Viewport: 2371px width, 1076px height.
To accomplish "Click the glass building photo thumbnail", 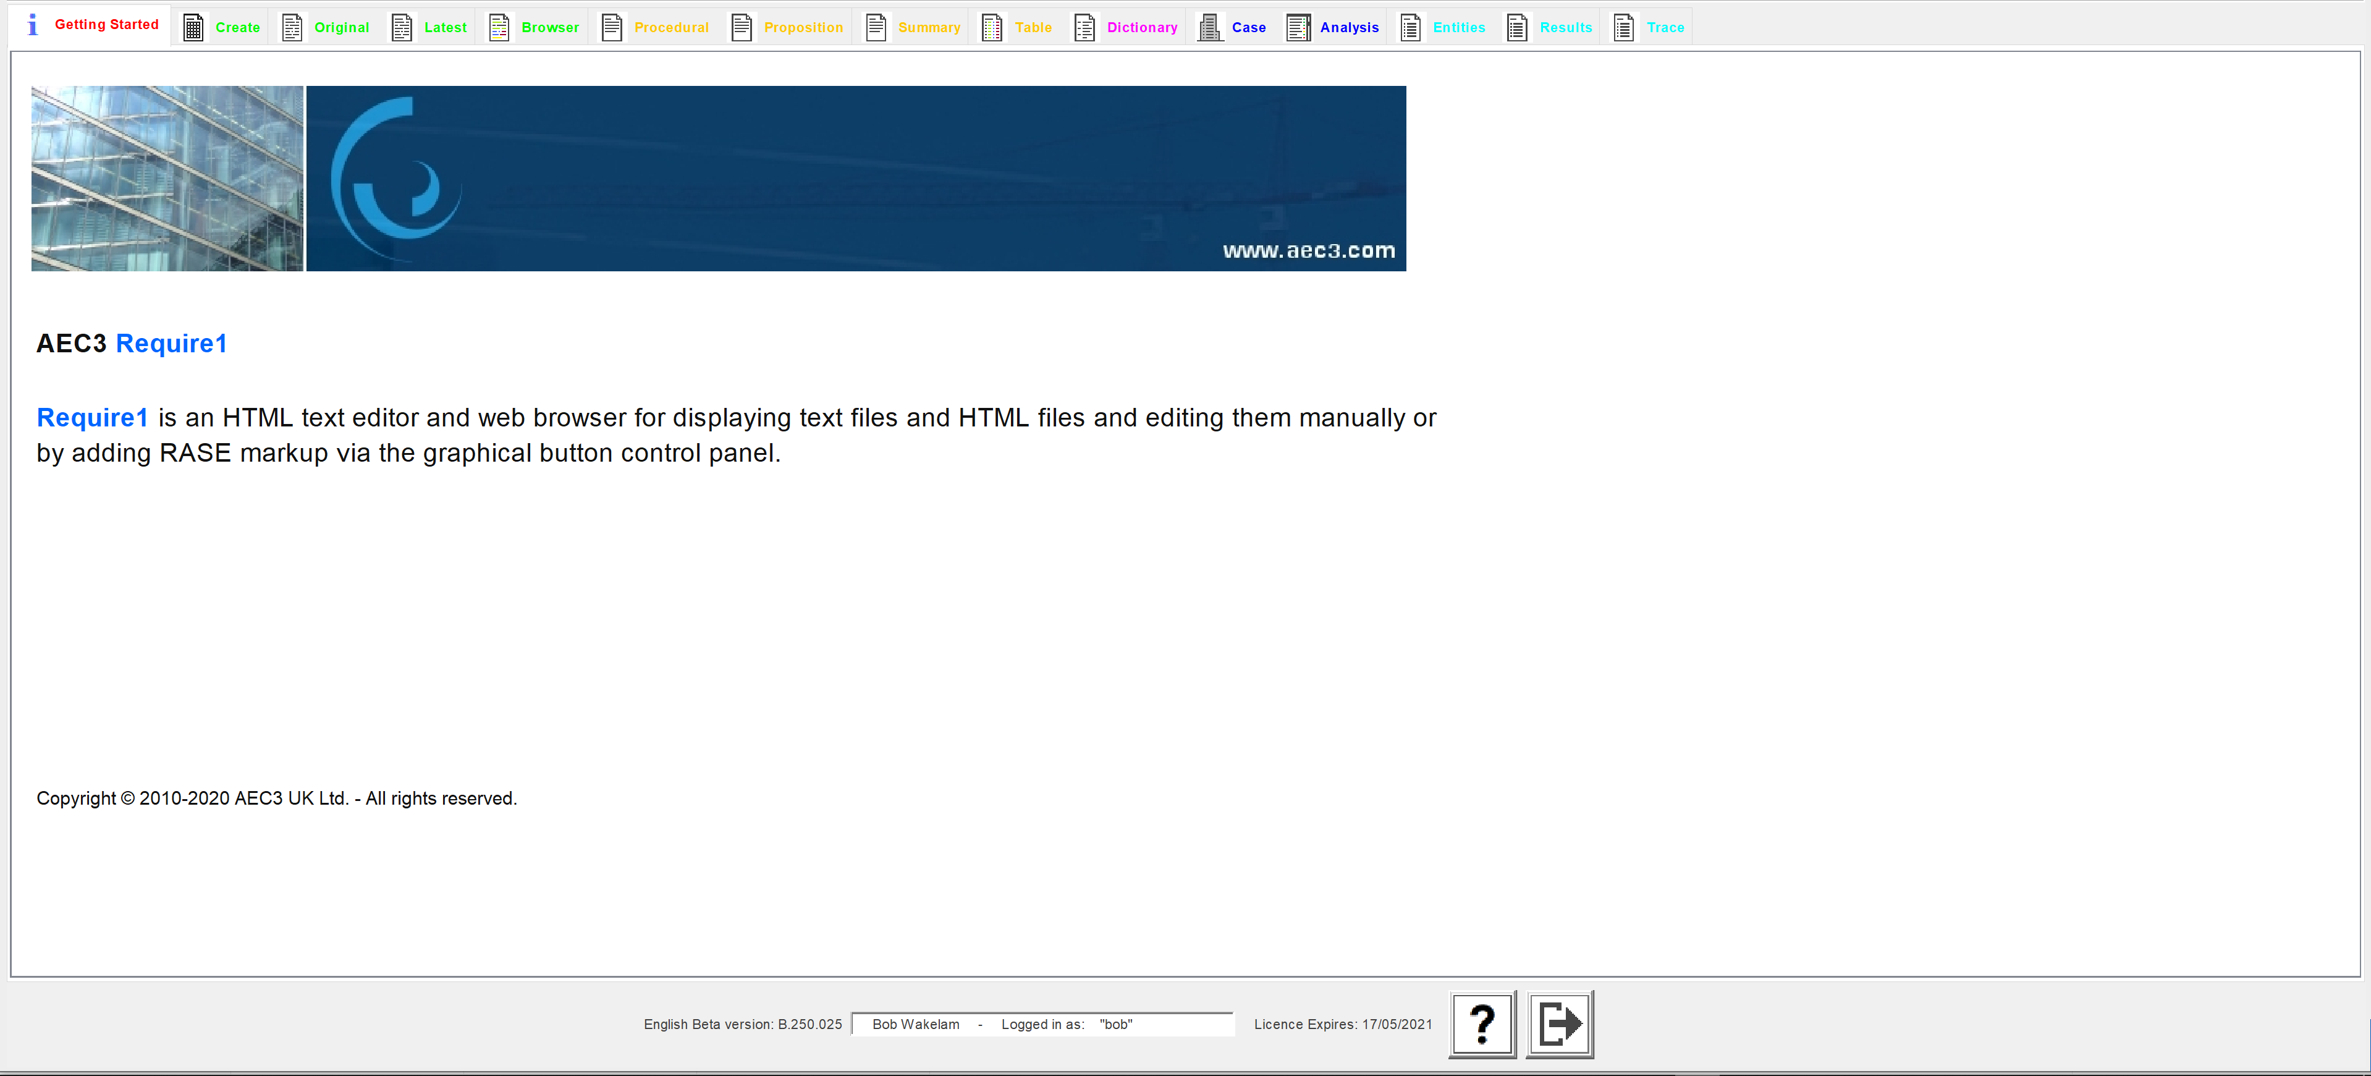I will pyautogui.click(x=167, y=179).
